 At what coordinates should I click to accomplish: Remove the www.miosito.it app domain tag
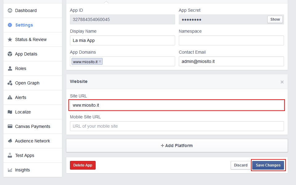coord(100,61)
